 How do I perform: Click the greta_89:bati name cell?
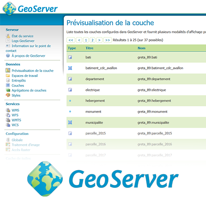pos(147,57)
